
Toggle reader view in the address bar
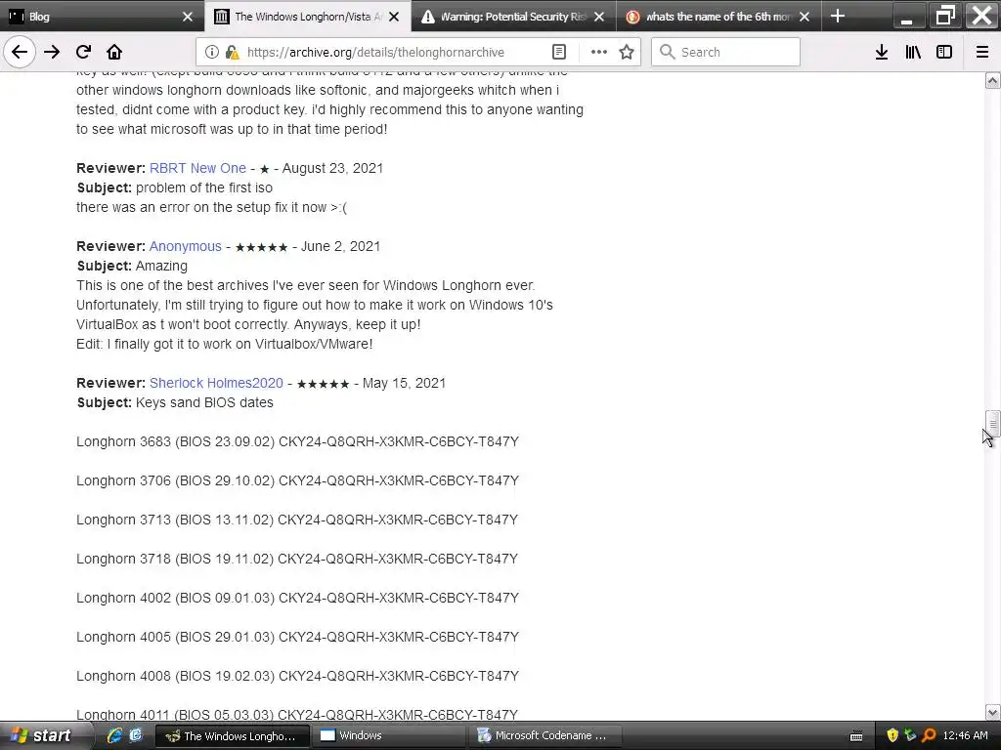coord(558,52)
